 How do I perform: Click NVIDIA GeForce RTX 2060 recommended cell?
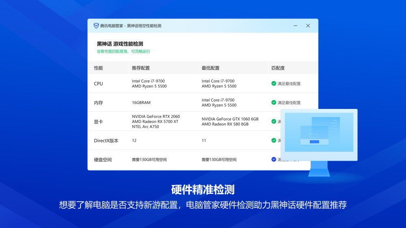[x=156, y=117]
